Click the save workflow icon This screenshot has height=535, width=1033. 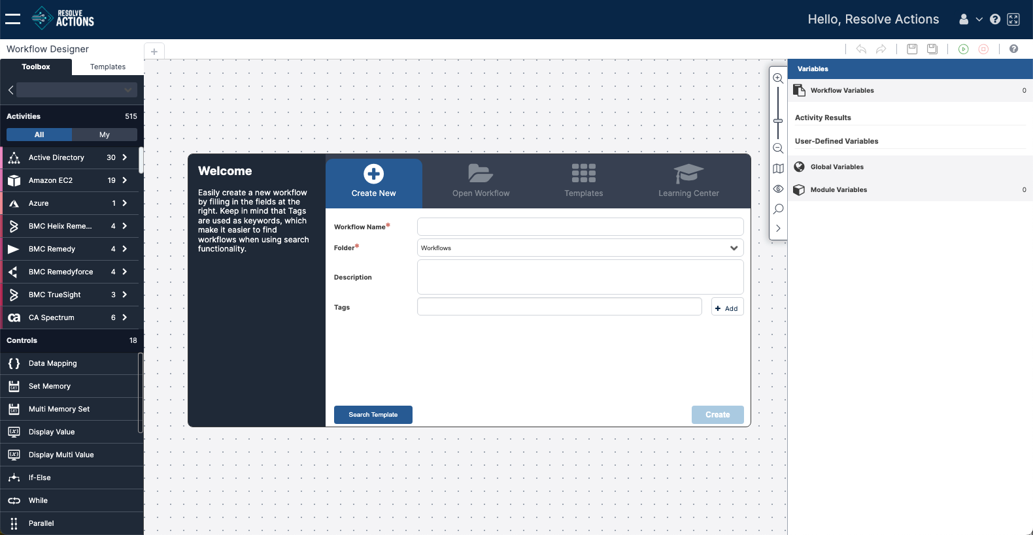coord(912,49)
